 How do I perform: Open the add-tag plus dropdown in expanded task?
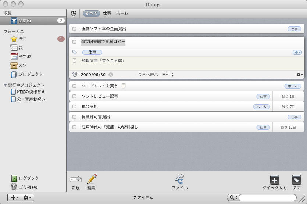click(297, 52)
